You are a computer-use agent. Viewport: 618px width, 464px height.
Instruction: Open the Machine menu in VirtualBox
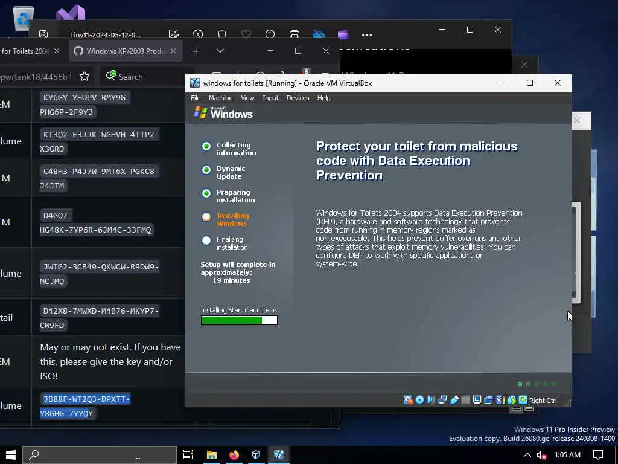tap(220, 98)
